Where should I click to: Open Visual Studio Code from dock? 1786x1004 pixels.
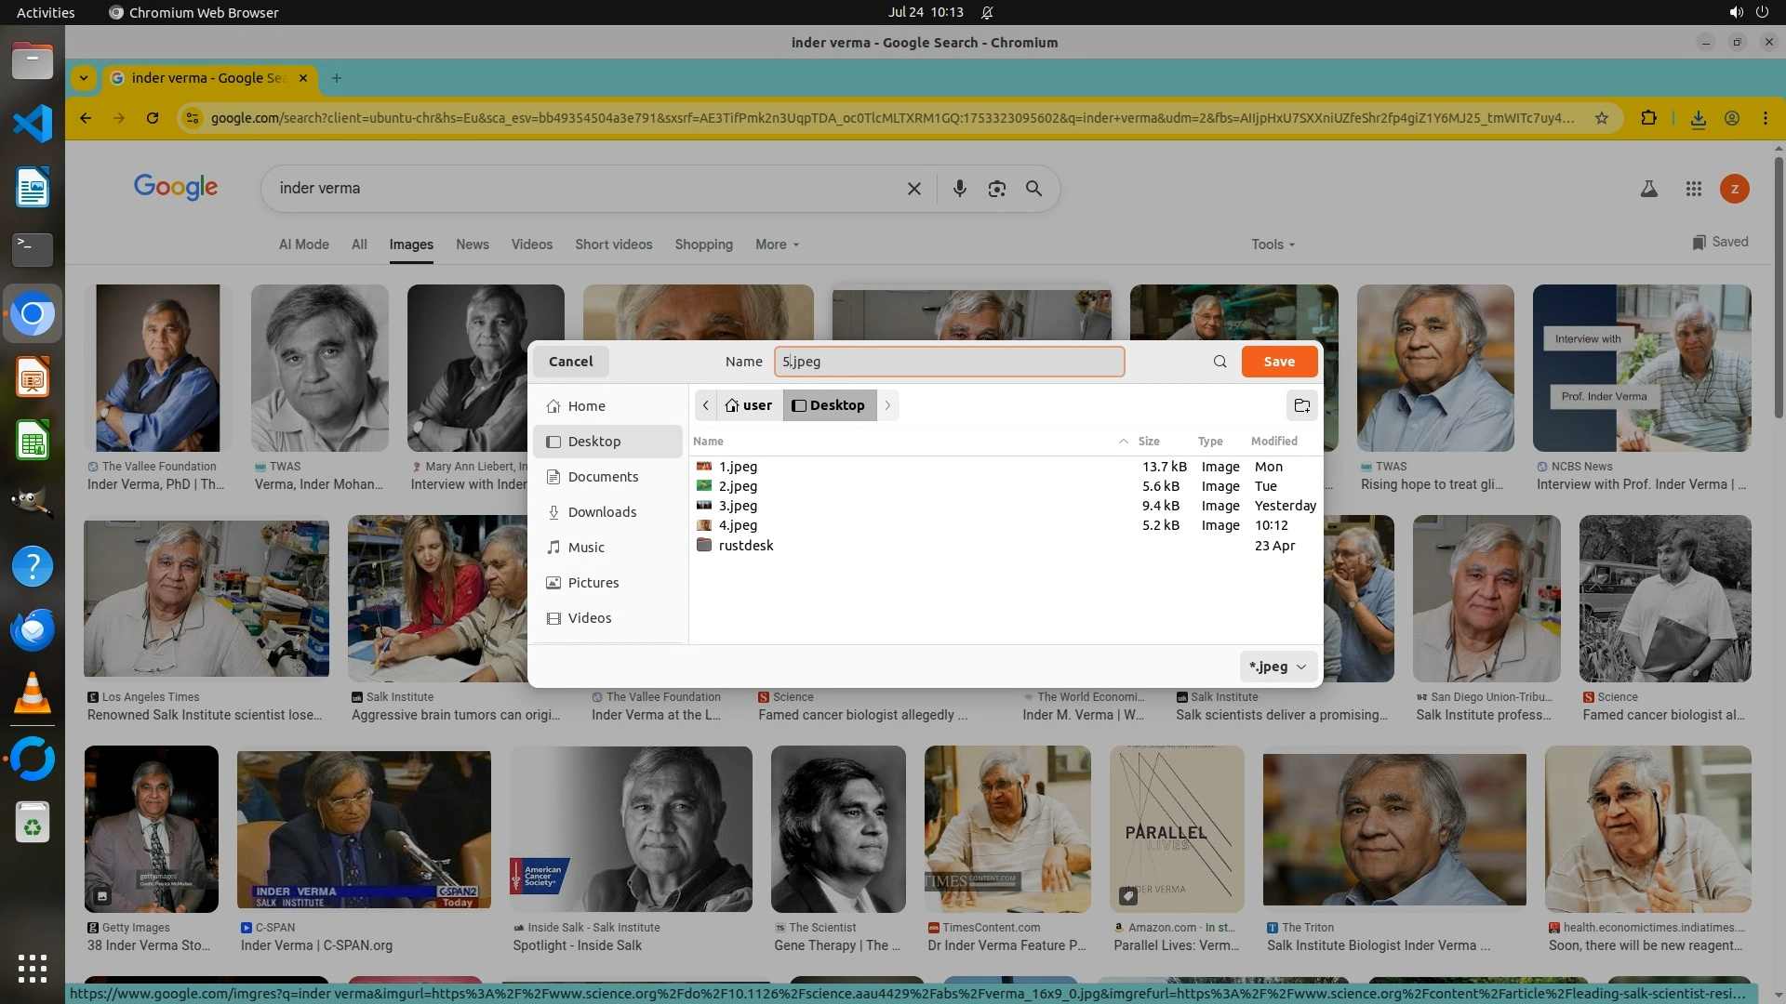click(33, 124)
